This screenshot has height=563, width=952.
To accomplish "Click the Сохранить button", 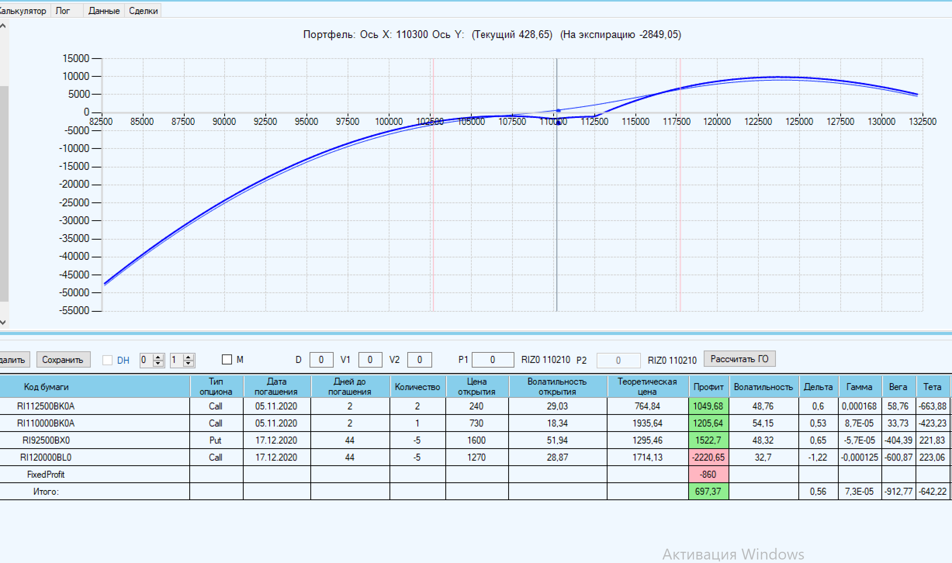I will [x=63, y=360].
